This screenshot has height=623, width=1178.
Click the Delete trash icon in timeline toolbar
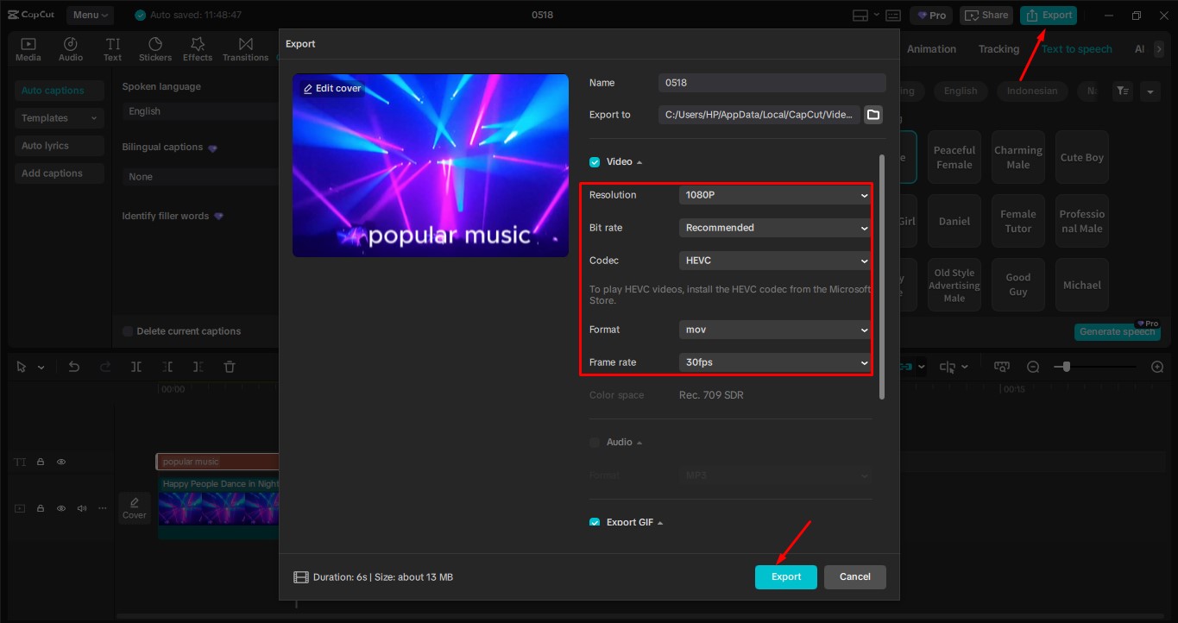pos(229,366)
